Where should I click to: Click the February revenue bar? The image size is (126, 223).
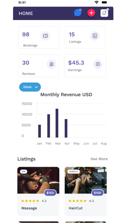pos(49,126)
